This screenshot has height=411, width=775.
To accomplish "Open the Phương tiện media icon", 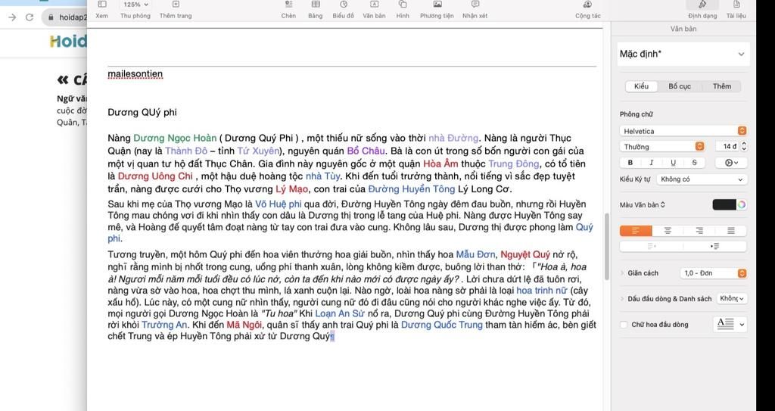I will (437, 5).
